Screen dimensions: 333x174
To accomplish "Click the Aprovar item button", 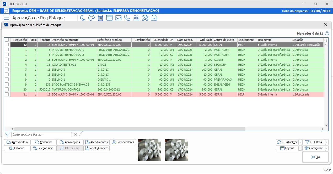I will point(17,142).
